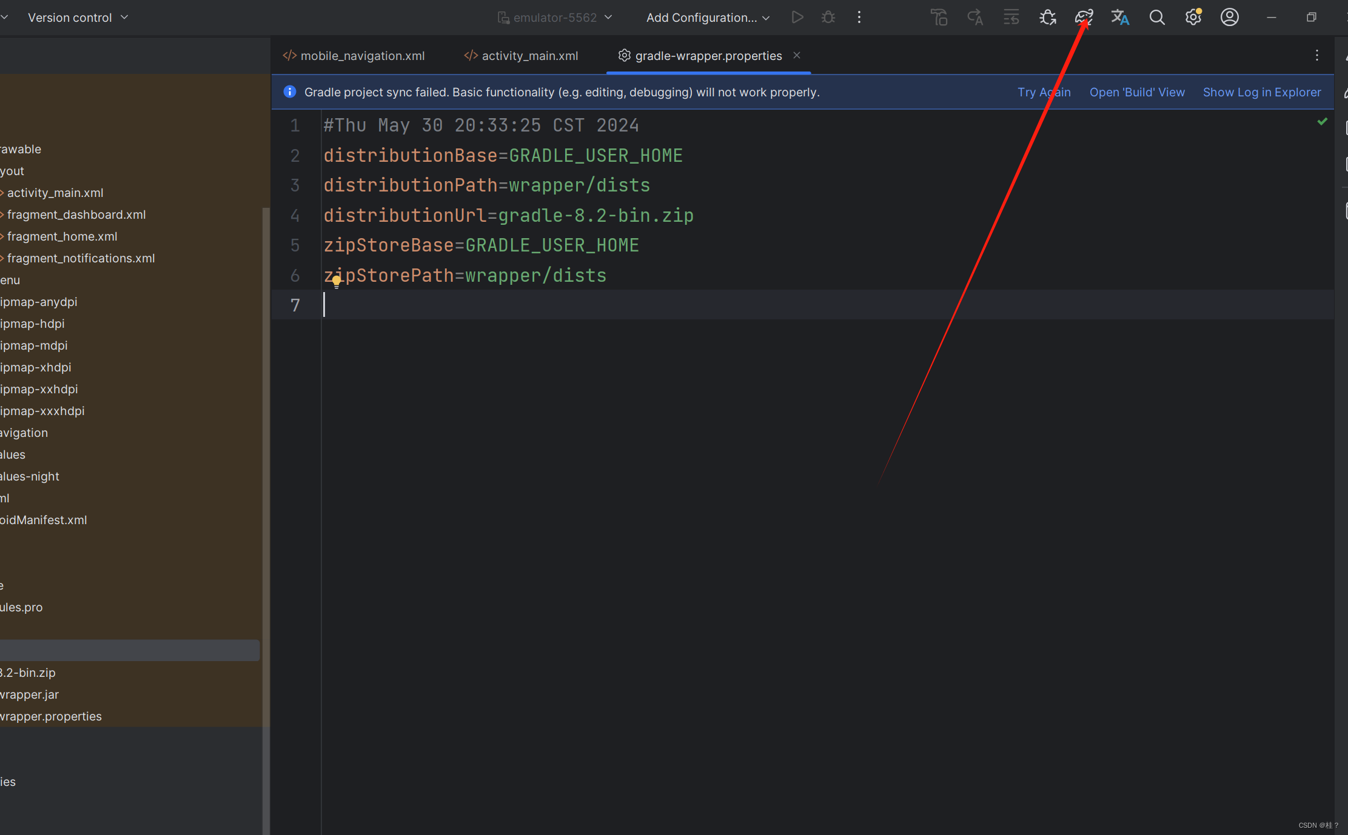Image resolution: width=1348 pixels, height=835 pixels.
Task: Select the AI Assistant icon
Action: coord(1085,18)
